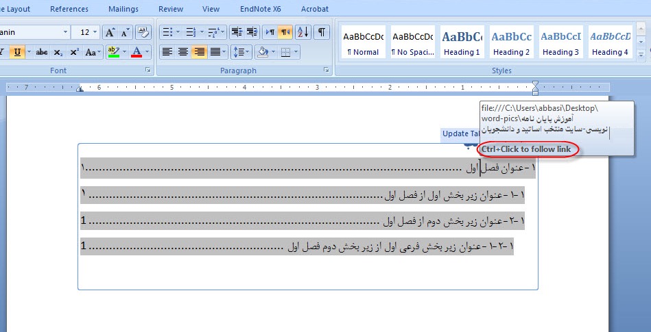Center align the paragraph text

click(x=183, y=52)
